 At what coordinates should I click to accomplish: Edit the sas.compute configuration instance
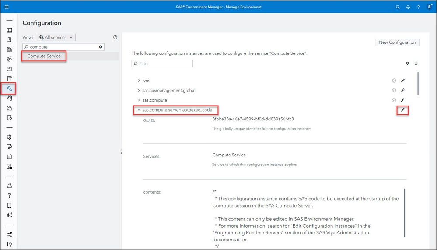tap(402, 100)
